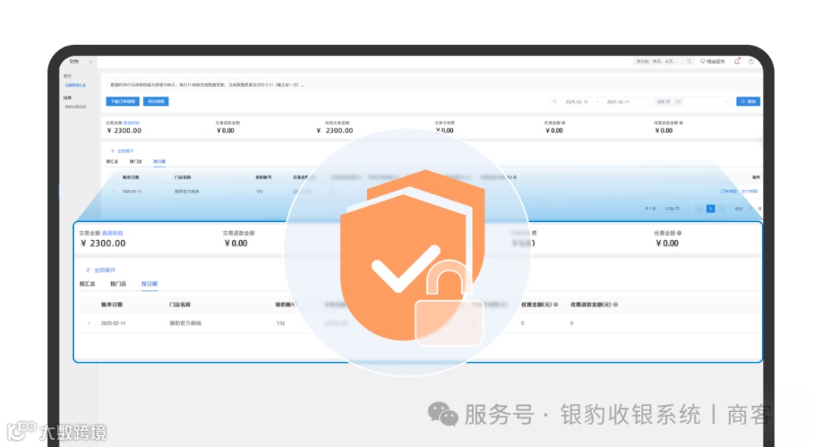Click the start date 2025-02-11 field

[576, 102]
